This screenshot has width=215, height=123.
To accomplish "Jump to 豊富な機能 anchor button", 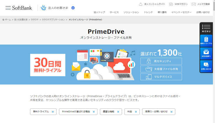I will click(x=111, y=112).
